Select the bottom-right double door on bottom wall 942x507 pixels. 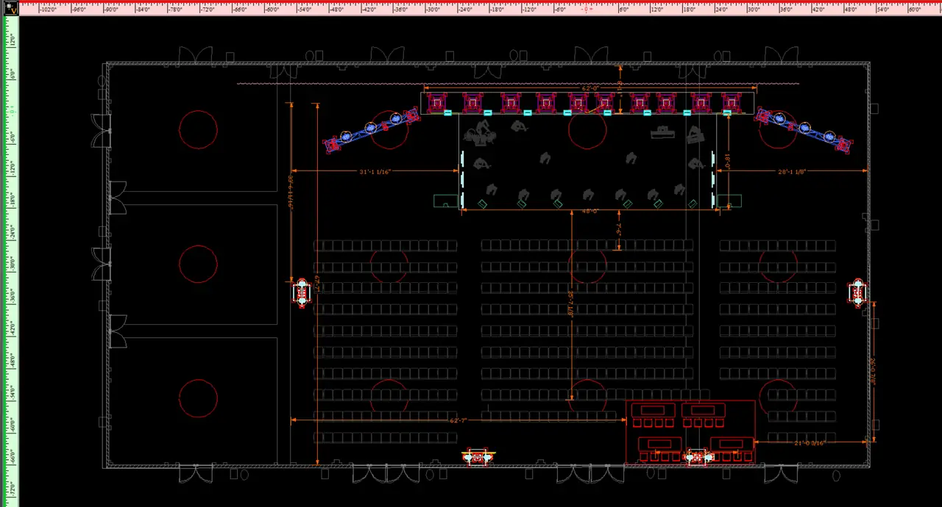pyautogui.click(x=782, y=474)
